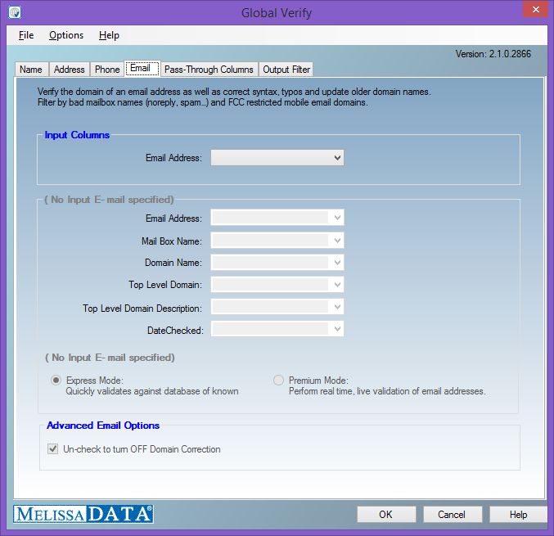Click 'Filter by bad mailbox names' description line

click(x=202, y=102)
